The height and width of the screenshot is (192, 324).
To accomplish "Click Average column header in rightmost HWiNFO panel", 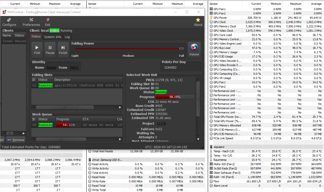I will coord(313,4).
